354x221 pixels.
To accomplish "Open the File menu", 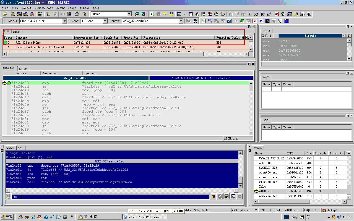I will tap(5, 8).
